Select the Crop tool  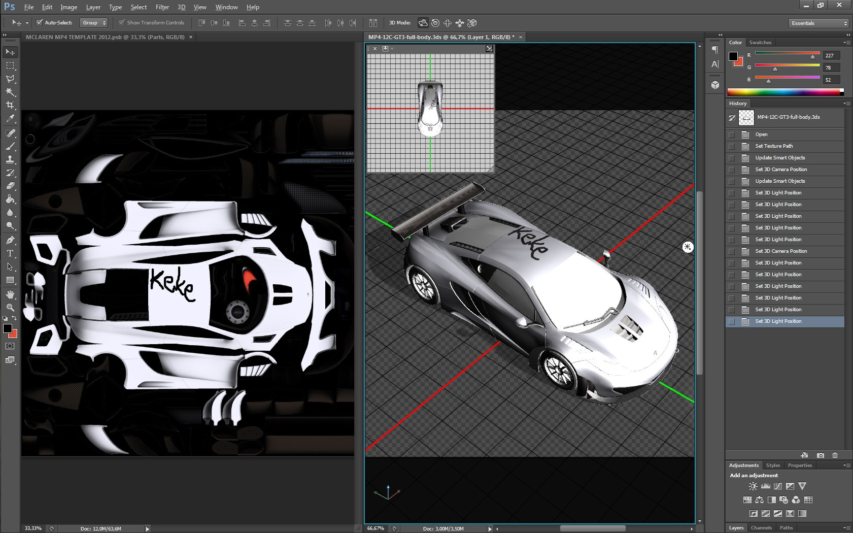coord(10,105)
